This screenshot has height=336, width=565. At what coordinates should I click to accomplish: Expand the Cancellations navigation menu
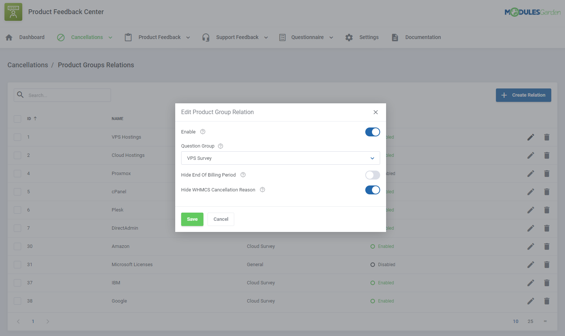(x=110, y=37)
